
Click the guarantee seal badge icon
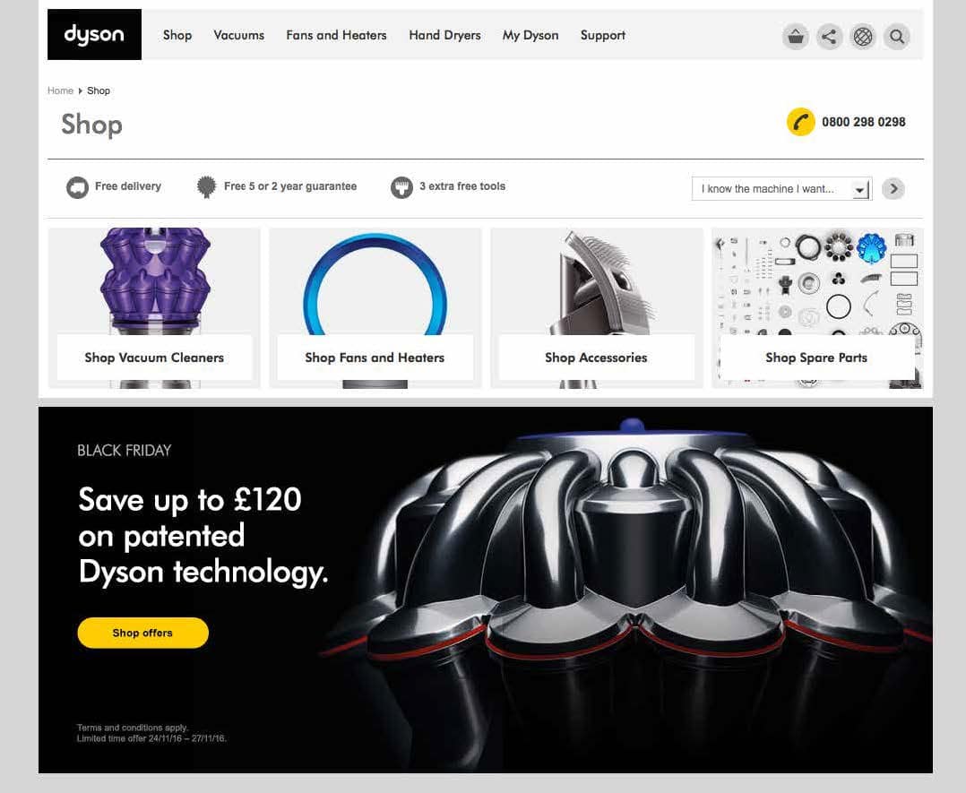click(x=206, y=187)
